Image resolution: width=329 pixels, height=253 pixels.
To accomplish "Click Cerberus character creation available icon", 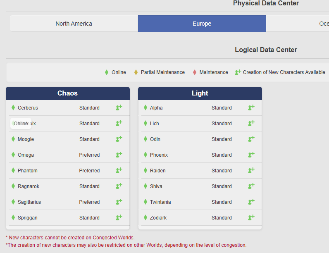I will (x=119, y=107).
